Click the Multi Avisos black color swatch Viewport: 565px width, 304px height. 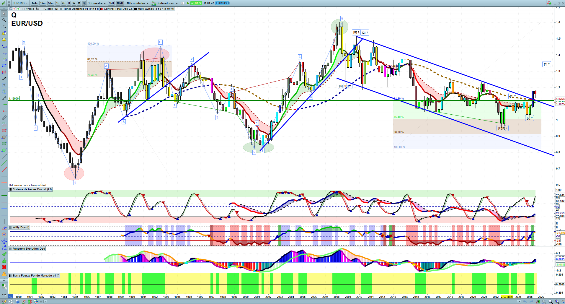(135, 9)
